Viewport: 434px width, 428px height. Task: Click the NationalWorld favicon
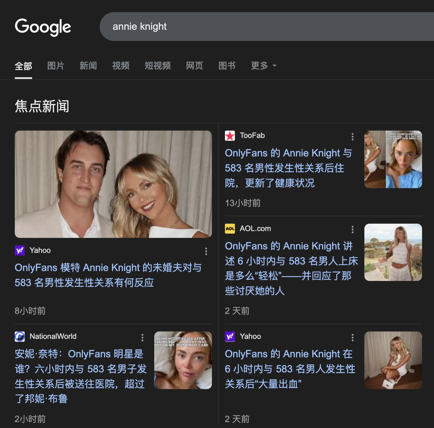pos(20,337)
